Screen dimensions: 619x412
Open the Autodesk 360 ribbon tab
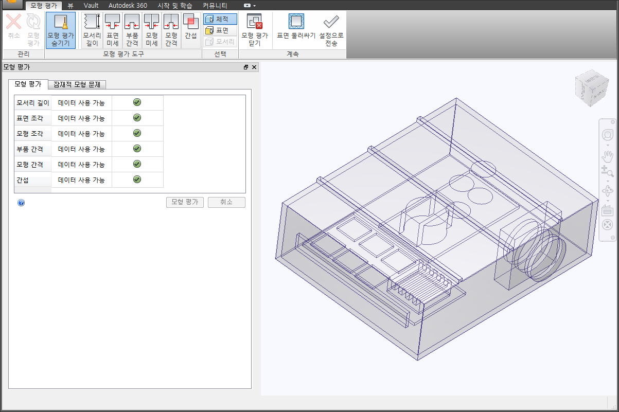point(128,6)
